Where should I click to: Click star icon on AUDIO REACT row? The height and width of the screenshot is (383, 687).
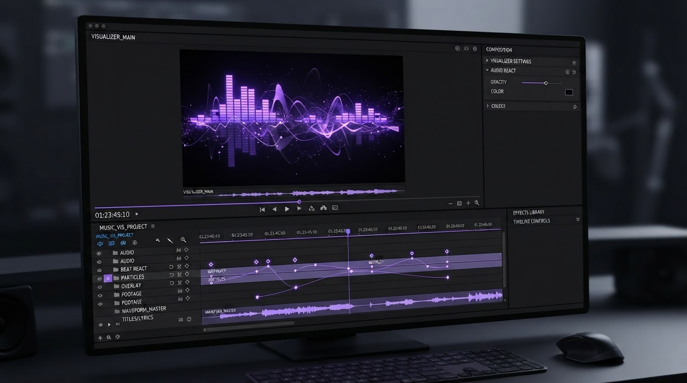[575, 72]
